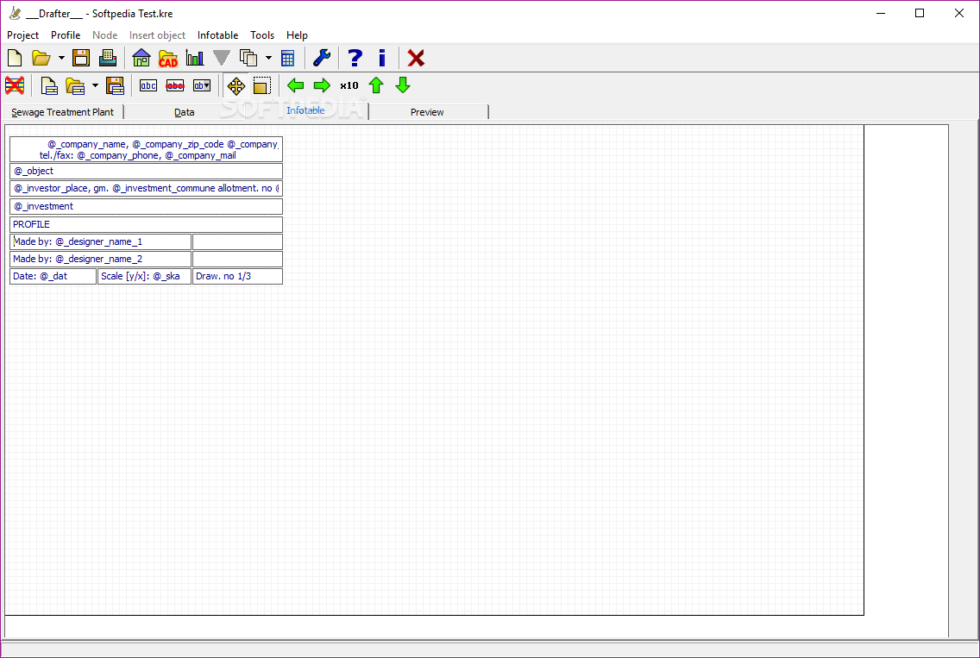Move down with the green down arrow
The height and width of the screenshot is (658, 980).
(403, 85)
